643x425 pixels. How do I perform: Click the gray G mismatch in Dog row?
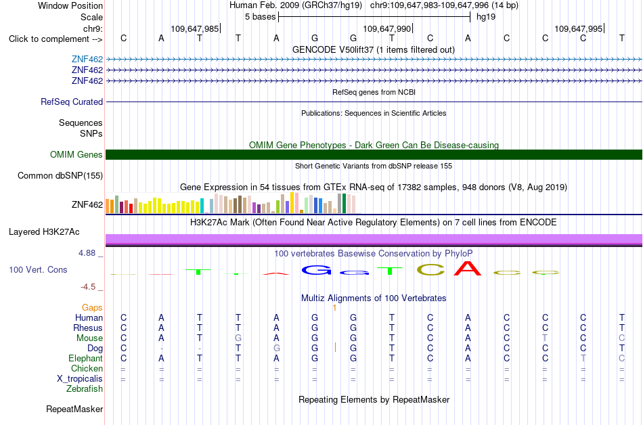[x=277, y=349]
